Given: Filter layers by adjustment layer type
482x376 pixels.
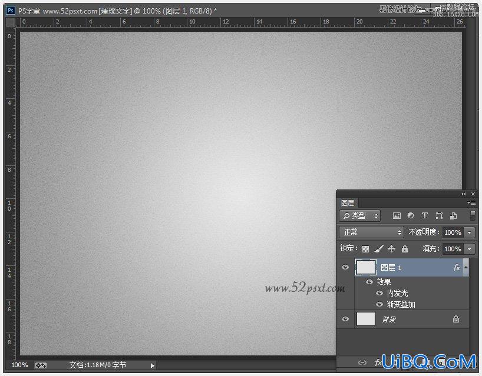Looking at the screenshot, I should 410,216.
